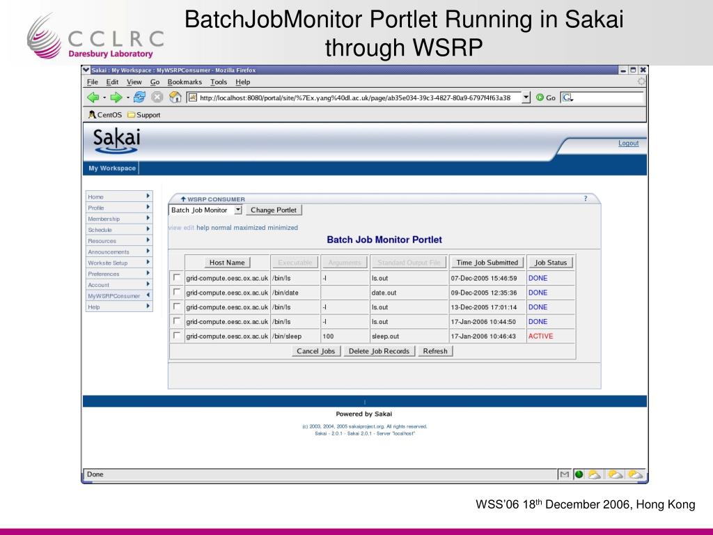Click the WSRP Consumer up arrow icon
The width and height of the screenshot is (713, 535).
pyautogui.click(x=183, y=199)
